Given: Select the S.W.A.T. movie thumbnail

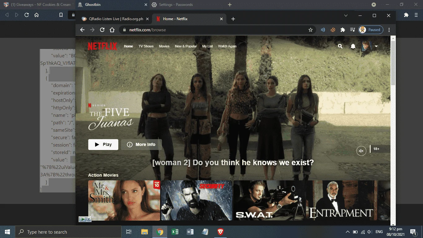Looking at the screenshot, I should (269, 200).
